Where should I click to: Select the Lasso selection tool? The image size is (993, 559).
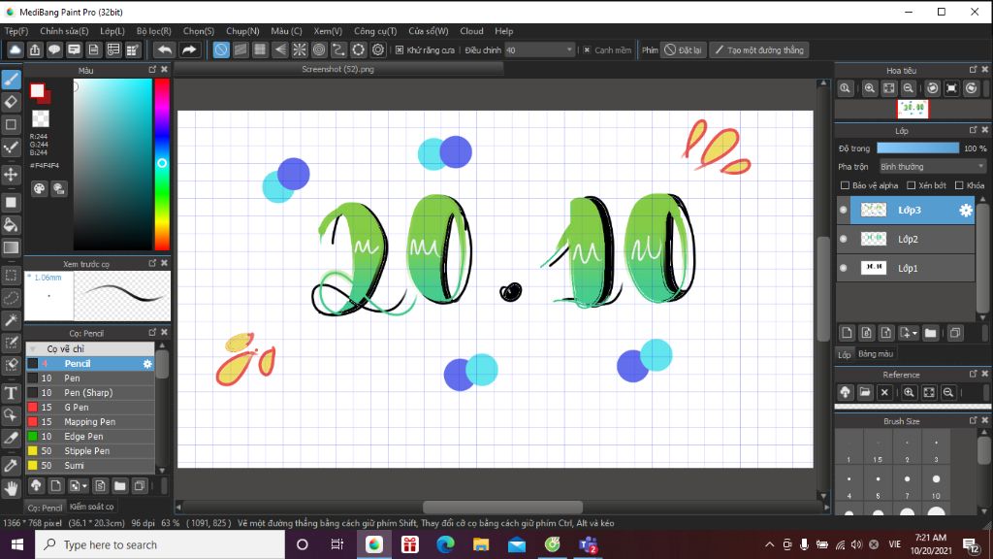11,297
